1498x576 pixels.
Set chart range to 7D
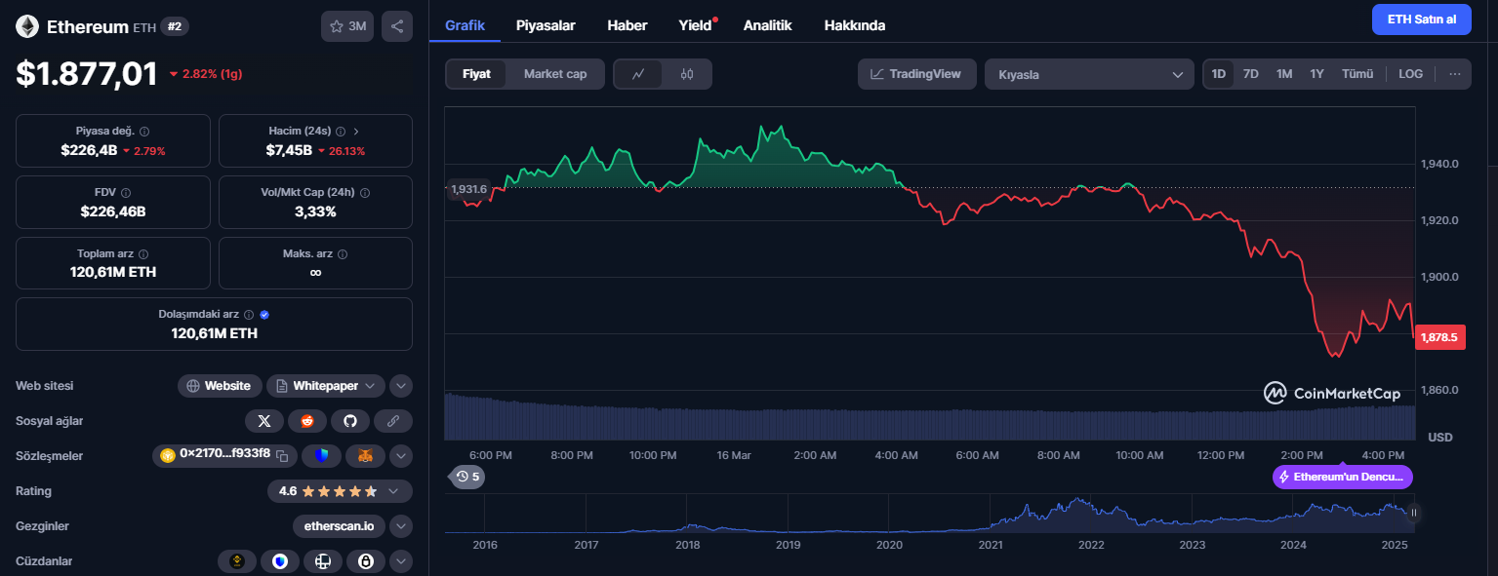coord(1250,74)
